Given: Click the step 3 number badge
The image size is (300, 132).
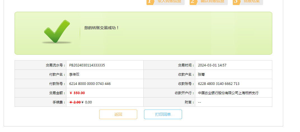Looking at the screenshot, I should [236, 2].
